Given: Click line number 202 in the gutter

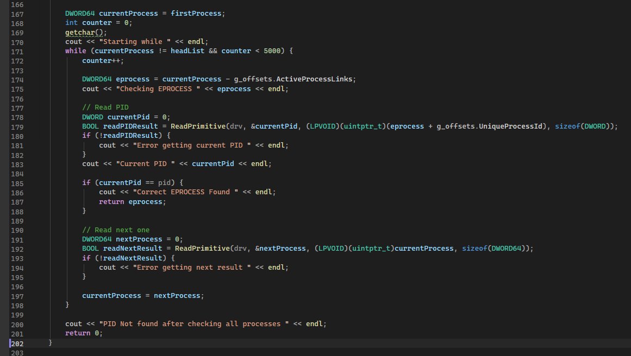Looking at the screenshot, I should [x=17, y=344].
